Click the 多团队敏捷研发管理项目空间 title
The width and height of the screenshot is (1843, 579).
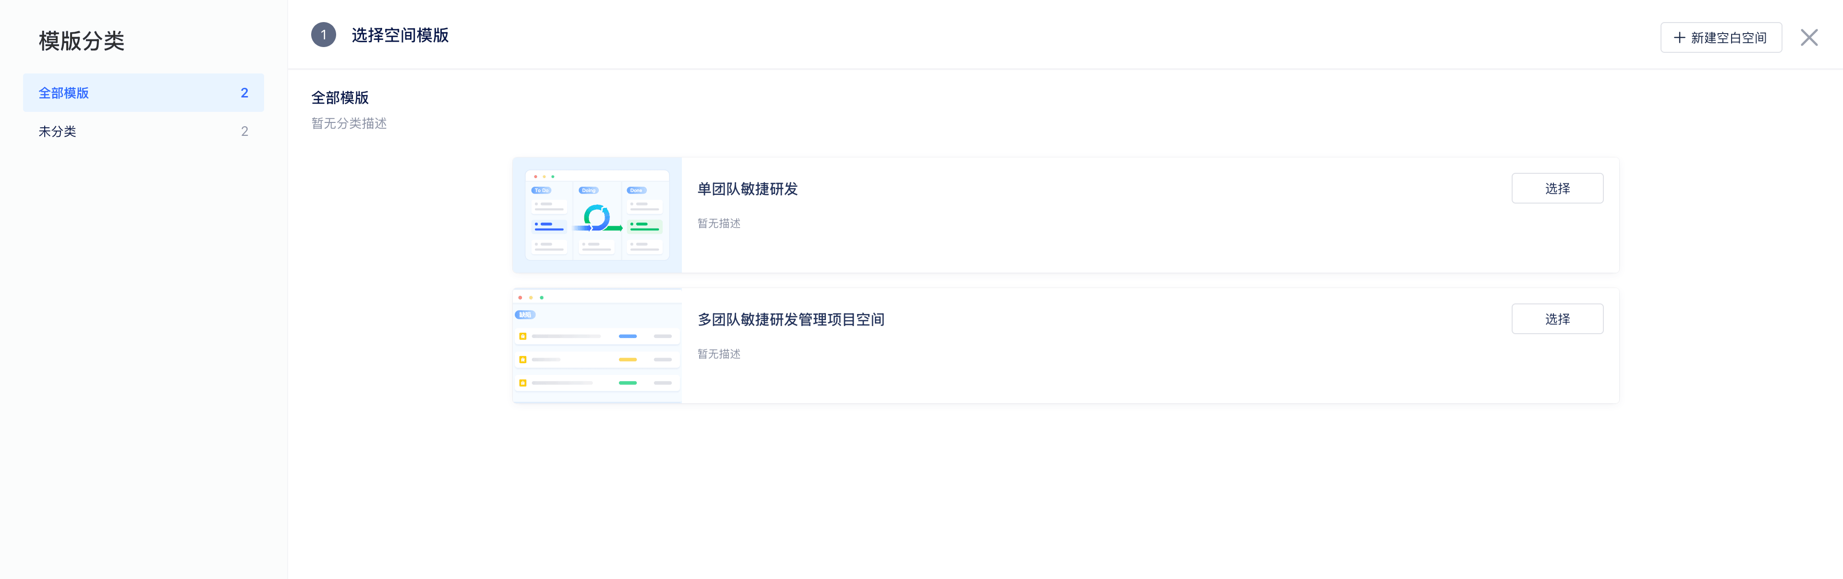coord(790,320)
